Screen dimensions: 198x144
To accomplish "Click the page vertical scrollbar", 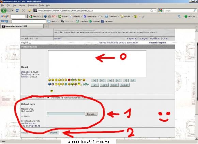I will [197, 84].
